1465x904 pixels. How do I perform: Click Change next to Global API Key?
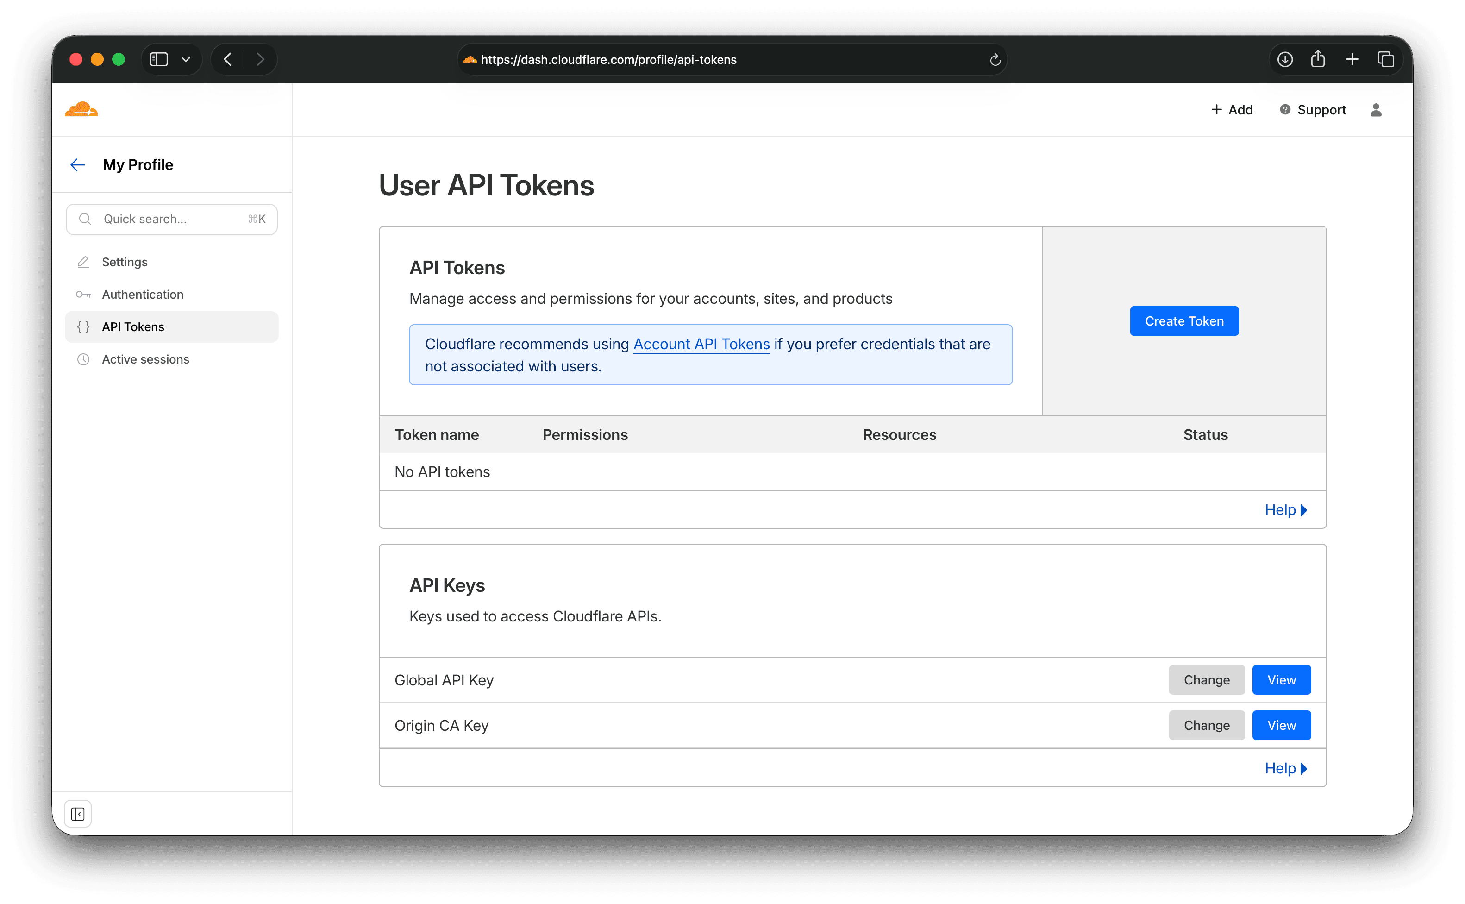[x=1206, y=680]
